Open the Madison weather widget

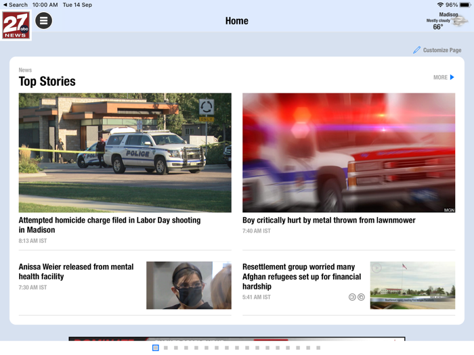coord(447,21)
